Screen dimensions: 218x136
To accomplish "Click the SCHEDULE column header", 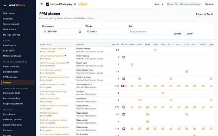I will (46, 44).
